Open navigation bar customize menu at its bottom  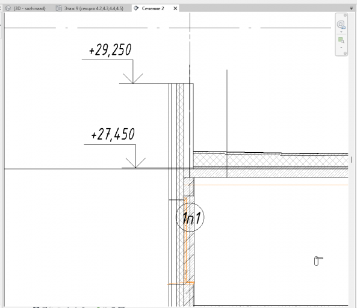pos(345,53)
